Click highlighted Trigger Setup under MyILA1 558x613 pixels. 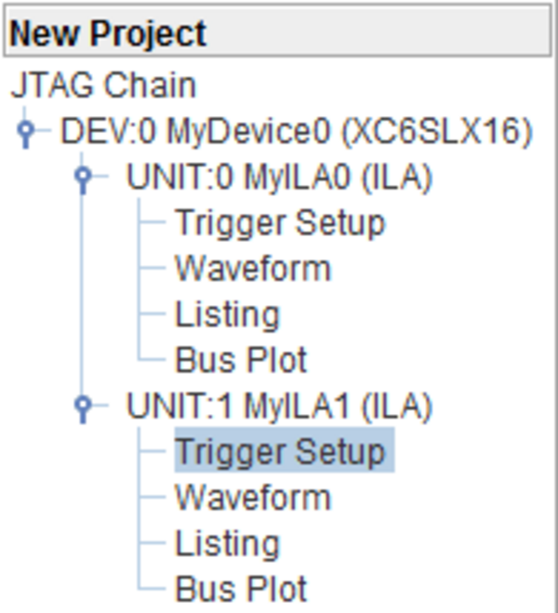pos(284,450)
